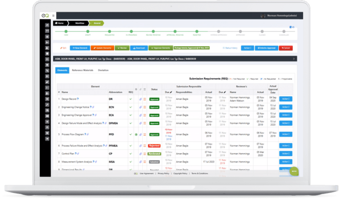Viewport: 339px width, 199px height.
Task: Click the help icon next to Measurement System Analysis
Action: coord(93,162)
